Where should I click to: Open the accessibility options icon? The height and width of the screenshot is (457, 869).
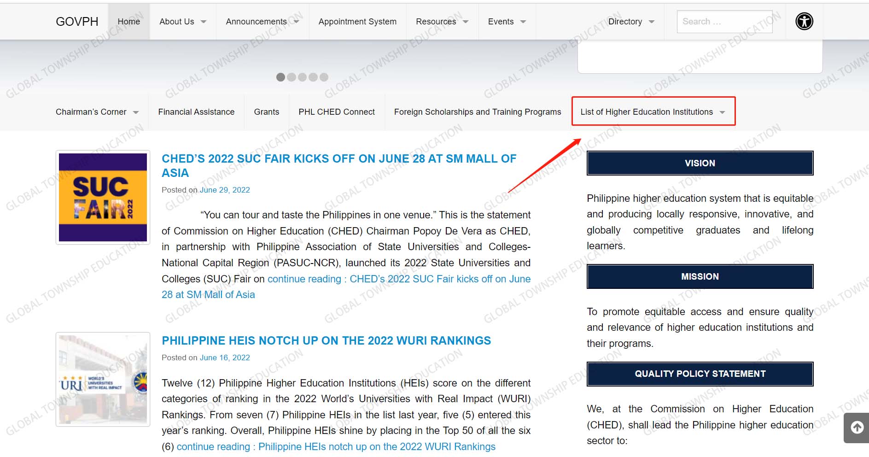coord(804,21)
